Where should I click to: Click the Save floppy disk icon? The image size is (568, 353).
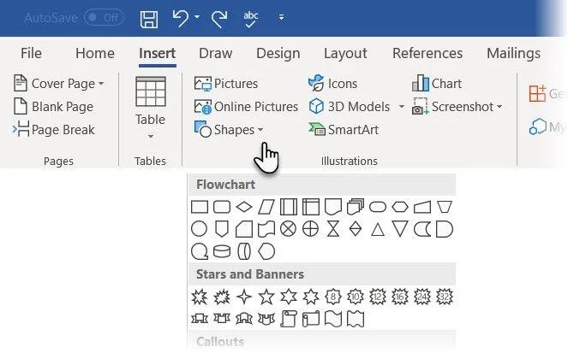(149, 19)
